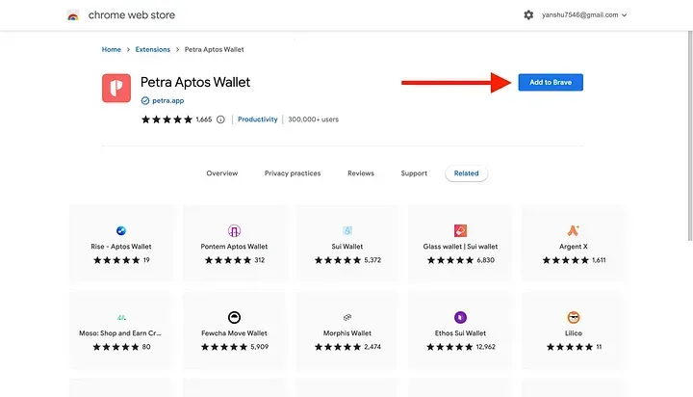693x397 pixels.
Task: Click the Rise - Aptos Wallet icon
Action: (121, 230)
